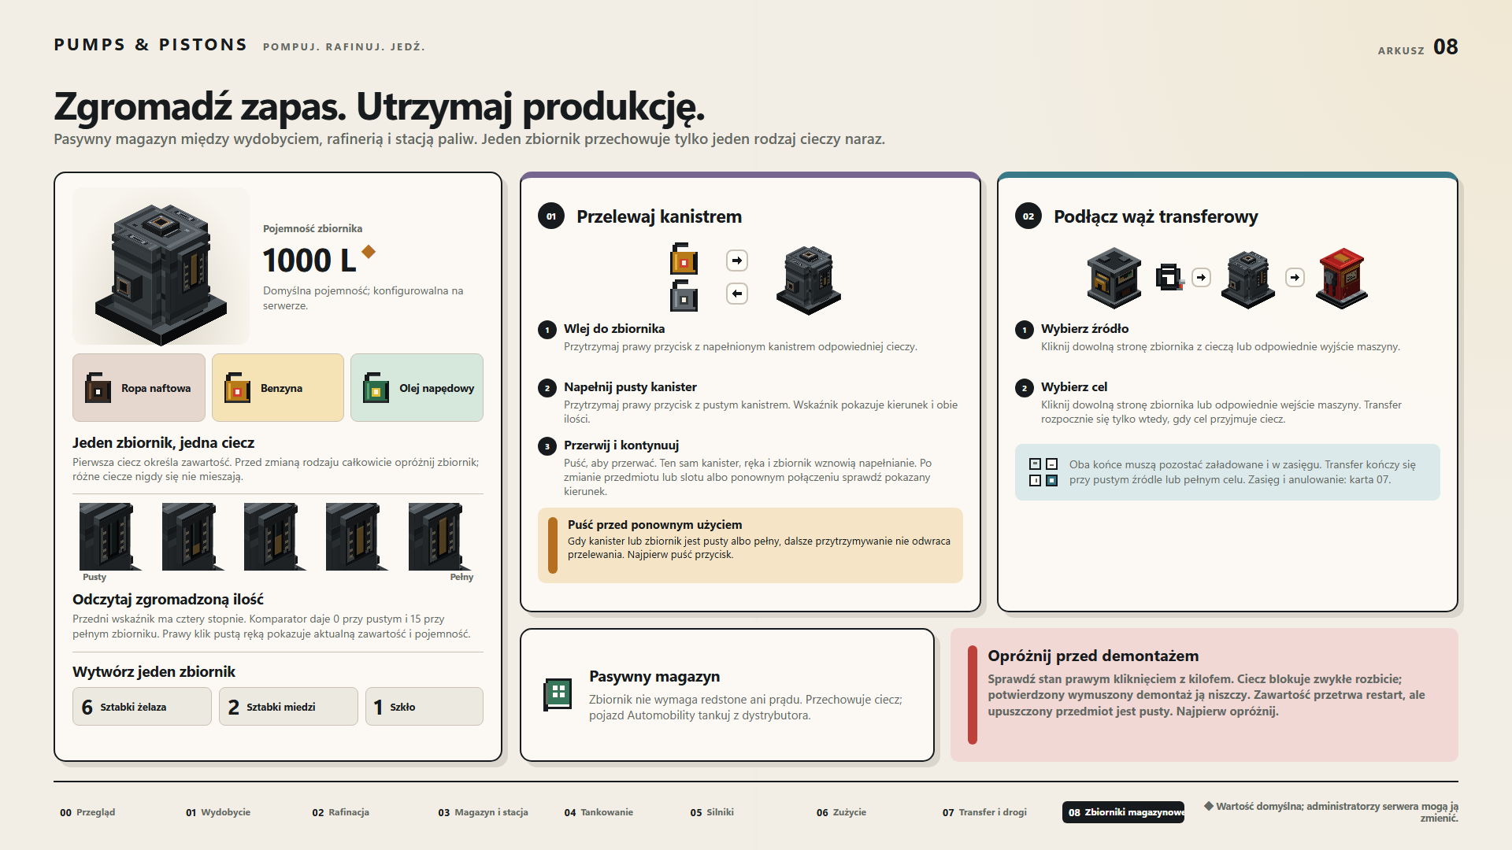Click the Wlej do zbiornika step heading
This screenshot has height=850, width=1512.
pyautogui.click(x=614, y=329)
